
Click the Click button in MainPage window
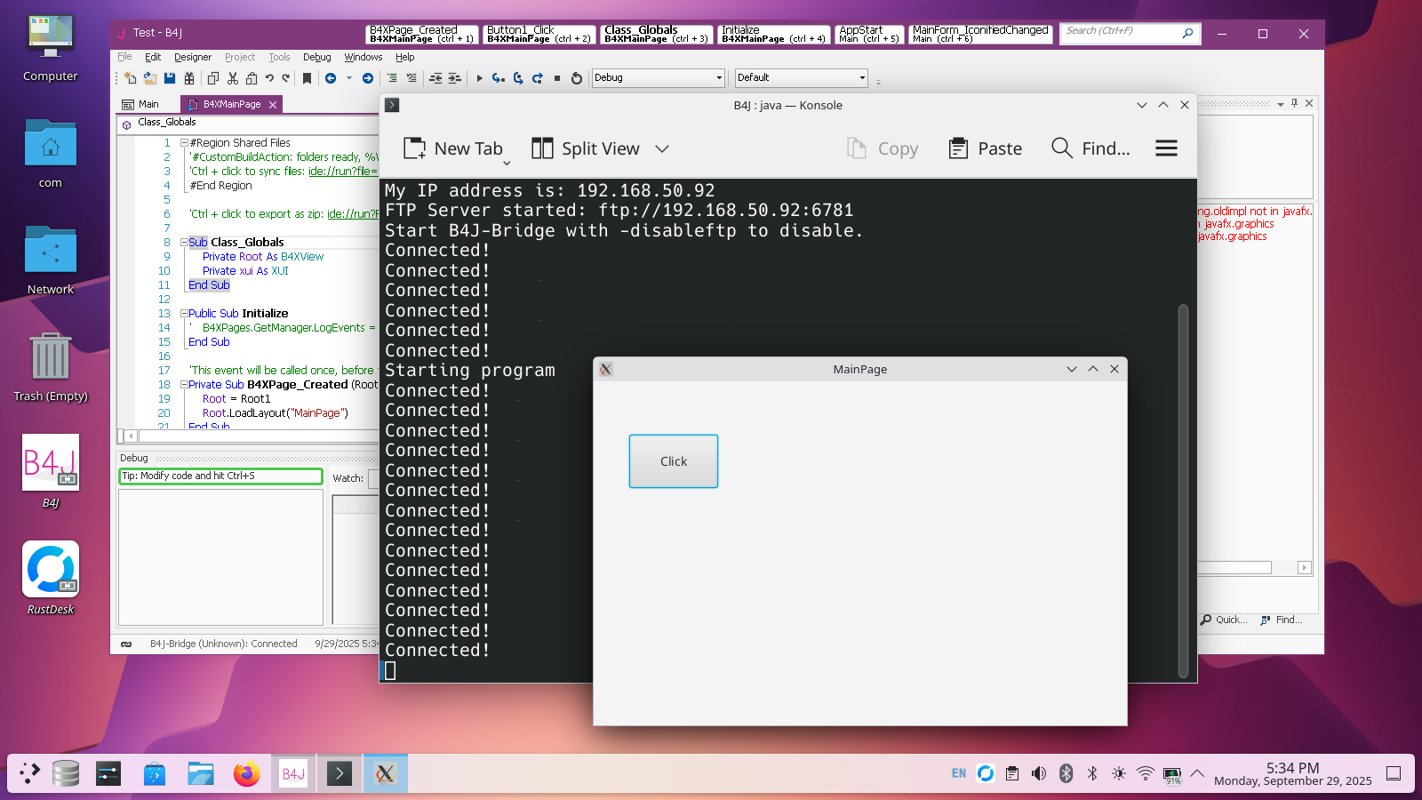click(x=674, y=461)
